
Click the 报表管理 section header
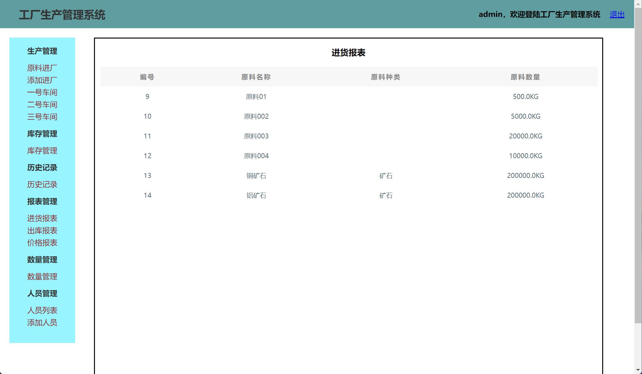click(x=42, y=201)
